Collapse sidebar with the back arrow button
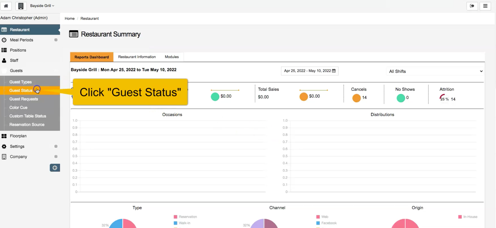Screen dimensions: 496x228 click(55, 168)
